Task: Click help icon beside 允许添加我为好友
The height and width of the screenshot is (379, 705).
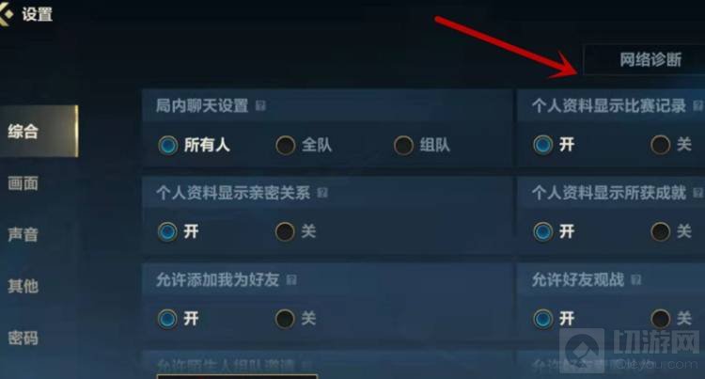Action: pyautogui.click(x=291, y=280)
